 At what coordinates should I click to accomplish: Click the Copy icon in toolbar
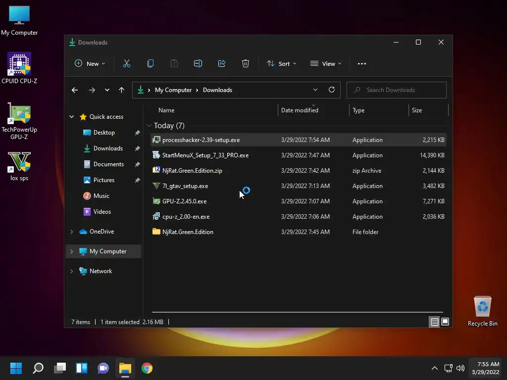(151, 64)
